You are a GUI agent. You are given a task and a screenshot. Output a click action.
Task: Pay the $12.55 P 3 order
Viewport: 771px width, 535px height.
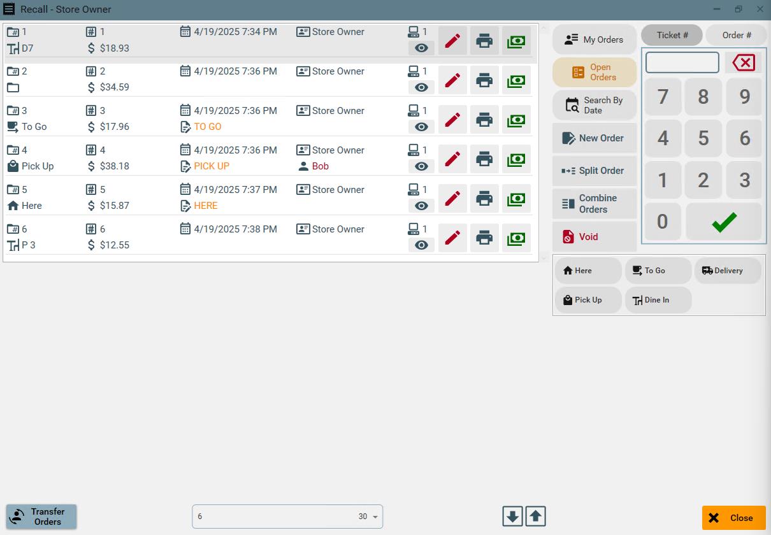(516, 238)
